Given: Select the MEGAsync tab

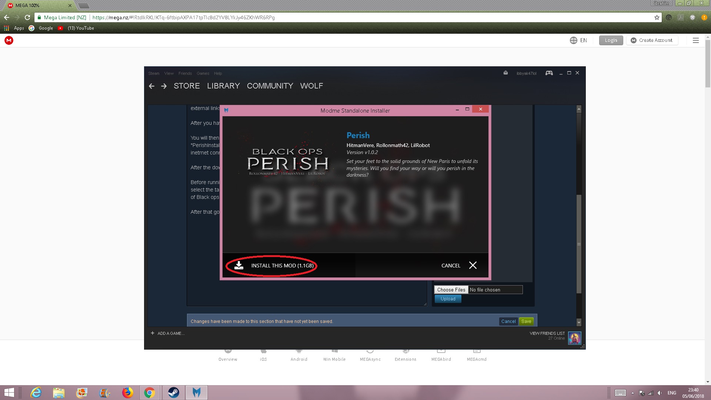Looking at the screenshot, I should coord(370,359).
